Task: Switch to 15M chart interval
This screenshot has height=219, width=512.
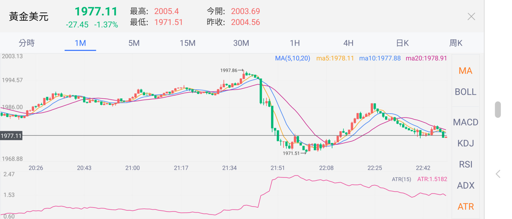Action: click(x=188, y=43)
